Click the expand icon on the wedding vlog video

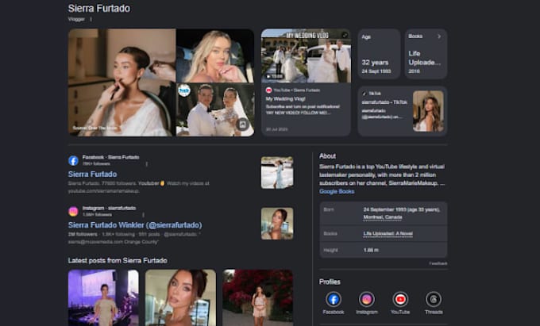pyautogui.click(x=345, y=35)
